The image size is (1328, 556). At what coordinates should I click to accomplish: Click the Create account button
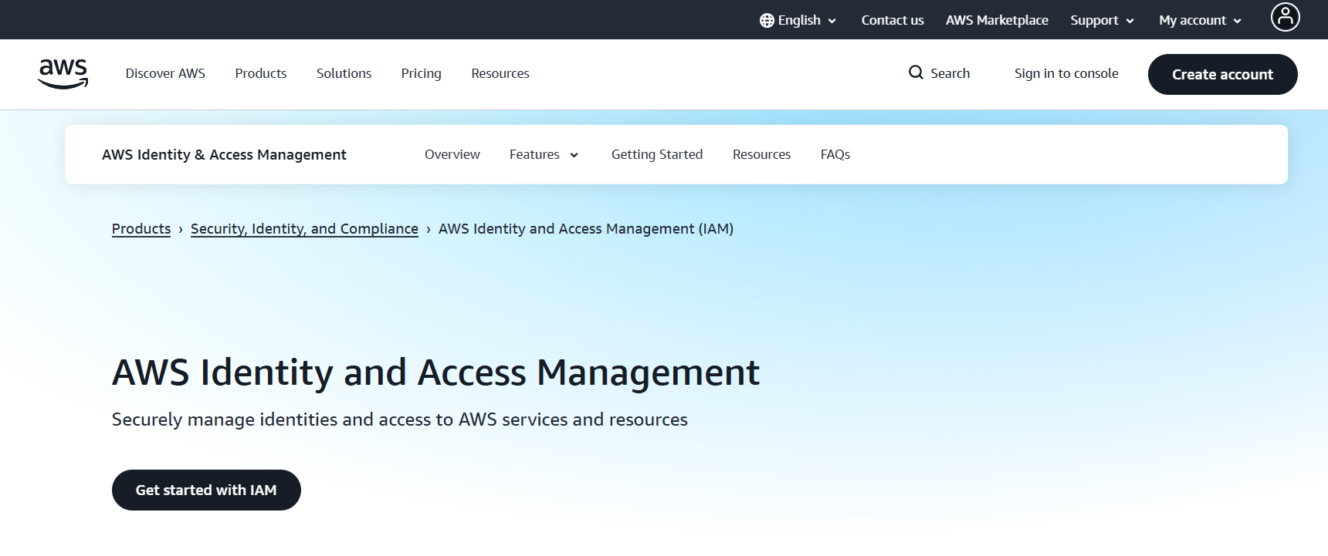tap(1223, 74)
